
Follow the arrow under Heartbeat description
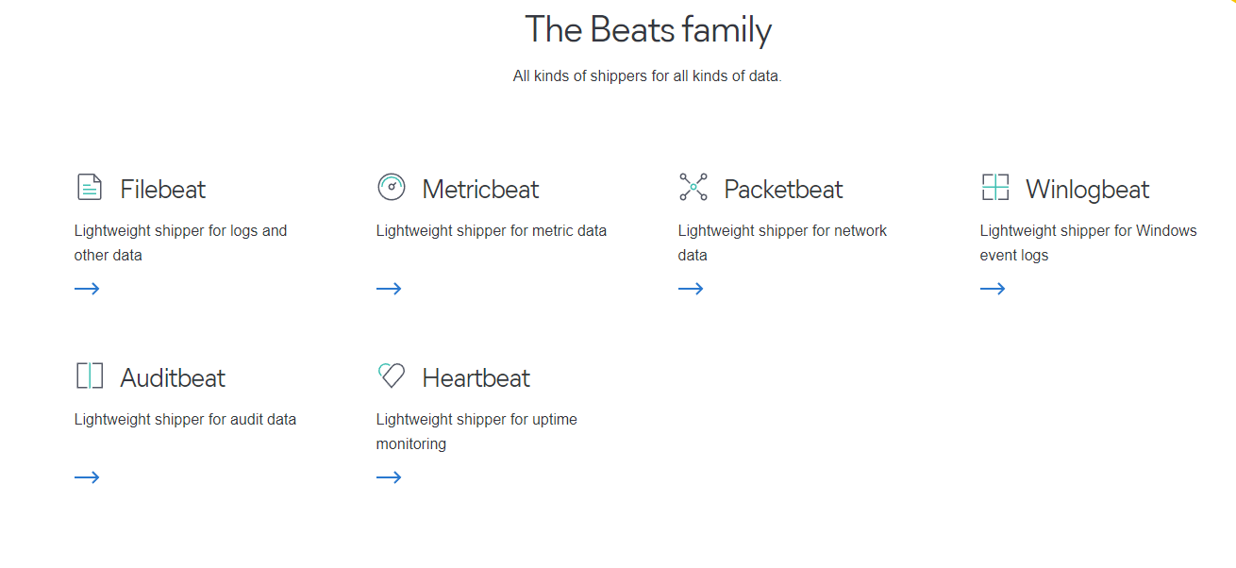[389, 477]
